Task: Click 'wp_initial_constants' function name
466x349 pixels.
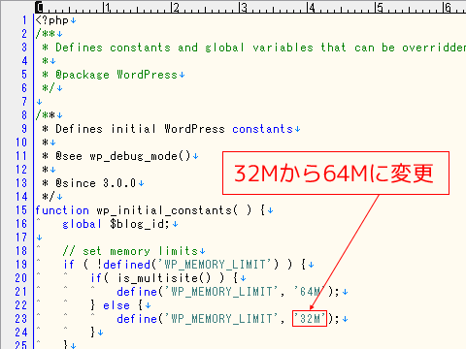Action: (164, 210)
